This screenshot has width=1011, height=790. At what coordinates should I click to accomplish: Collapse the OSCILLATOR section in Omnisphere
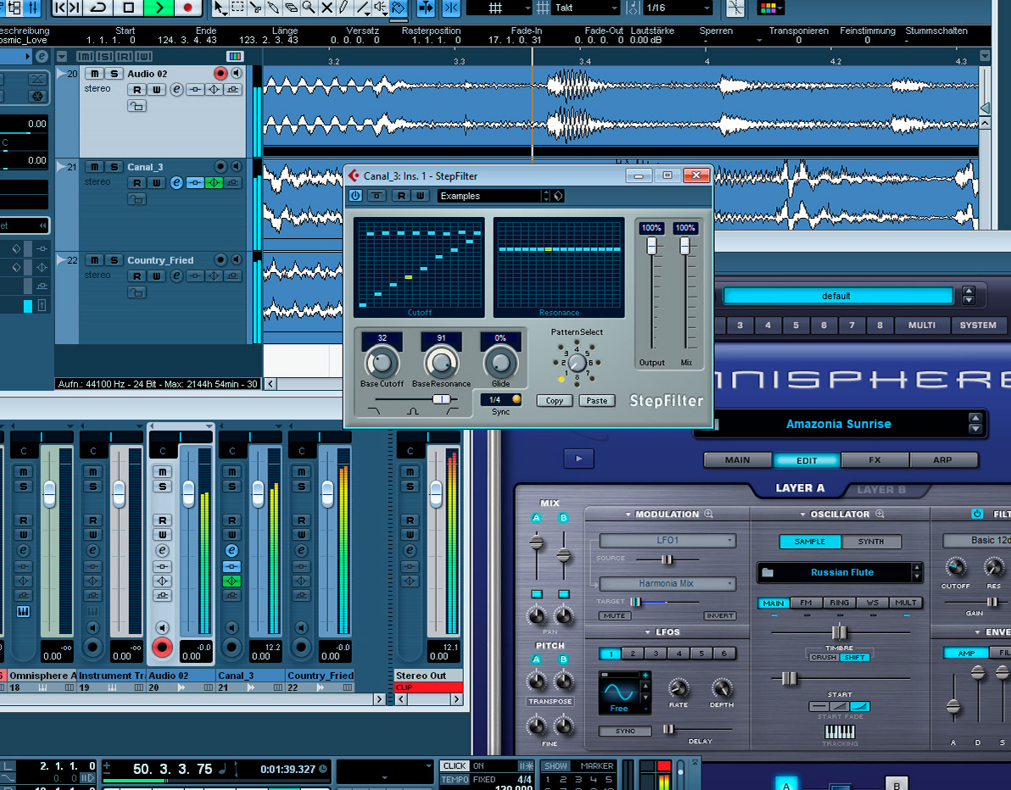(x=802, y=515)
